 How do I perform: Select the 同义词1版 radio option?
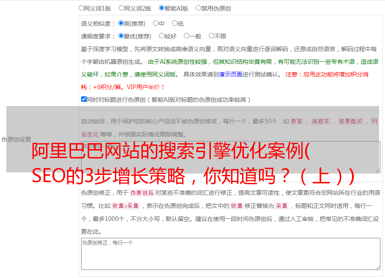81,8
